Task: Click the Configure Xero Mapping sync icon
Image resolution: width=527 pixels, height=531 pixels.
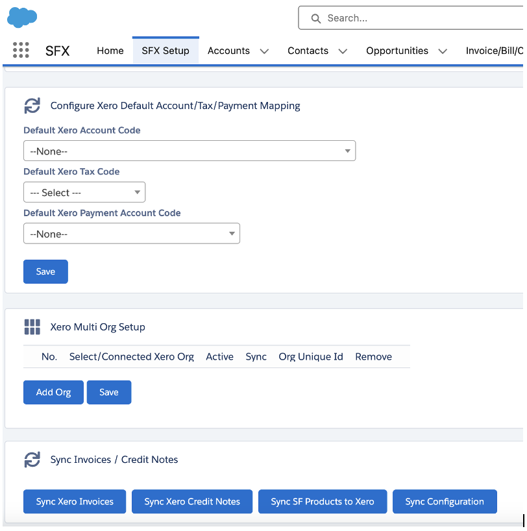Action: pyautogui.click(x=32, y=106)
